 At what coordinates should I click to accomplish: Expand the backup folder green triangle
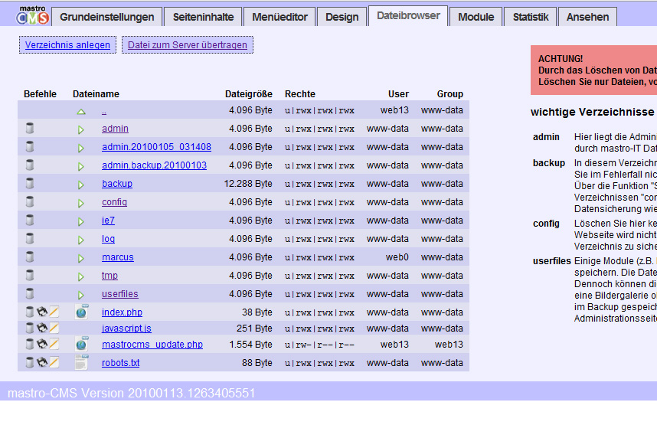[x=81, y=185]
